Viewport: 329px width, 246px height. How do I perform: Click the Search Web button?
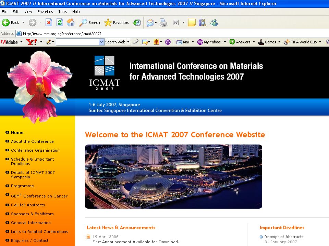click(115, 42)
